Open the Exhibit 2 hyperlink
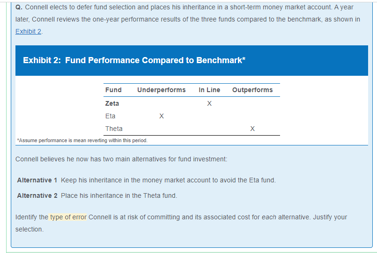The height and width of the screenshot is (253, 377). (x=29, y=31)
